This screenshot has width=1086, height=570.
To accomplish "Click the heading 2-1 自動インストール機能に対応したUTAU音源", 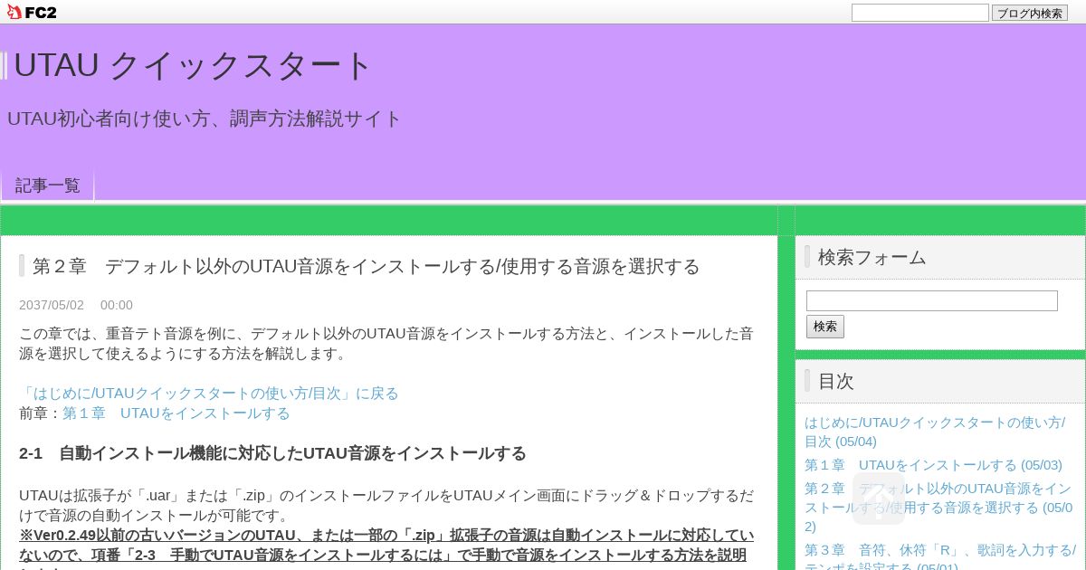I will pyautogui.click(x=272, y=453).
